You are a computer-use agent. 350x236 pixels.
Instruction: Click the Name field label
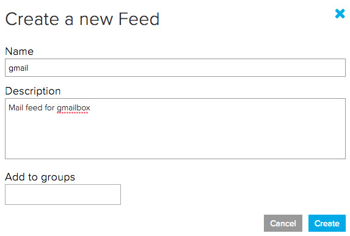coord(20,51)
